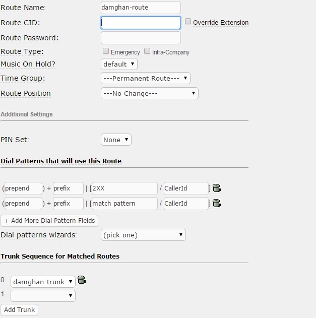Screen dimensions: 316x318
Task: Tick the Intra-Company checkbox
Action: pyautogui.click(x=147, y=51)
